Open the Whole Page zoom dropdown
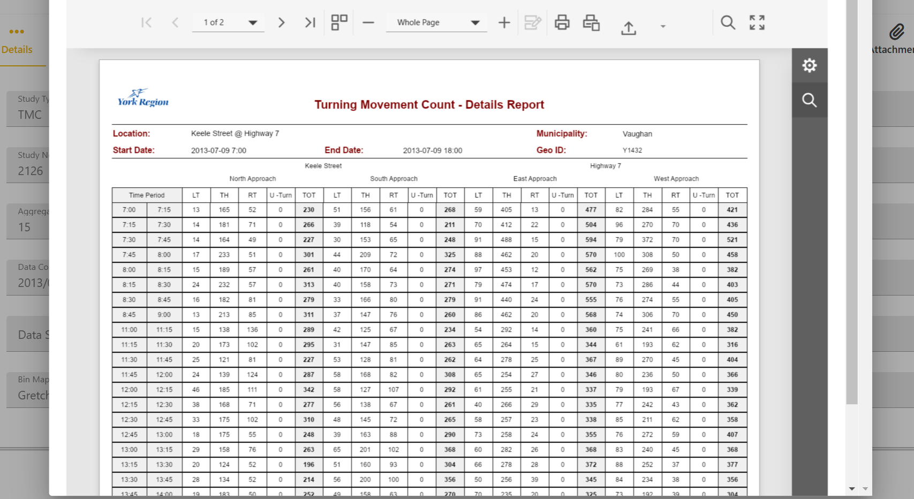Image resolution: width=914 pixels, height=499 pixels. point(475,22)
